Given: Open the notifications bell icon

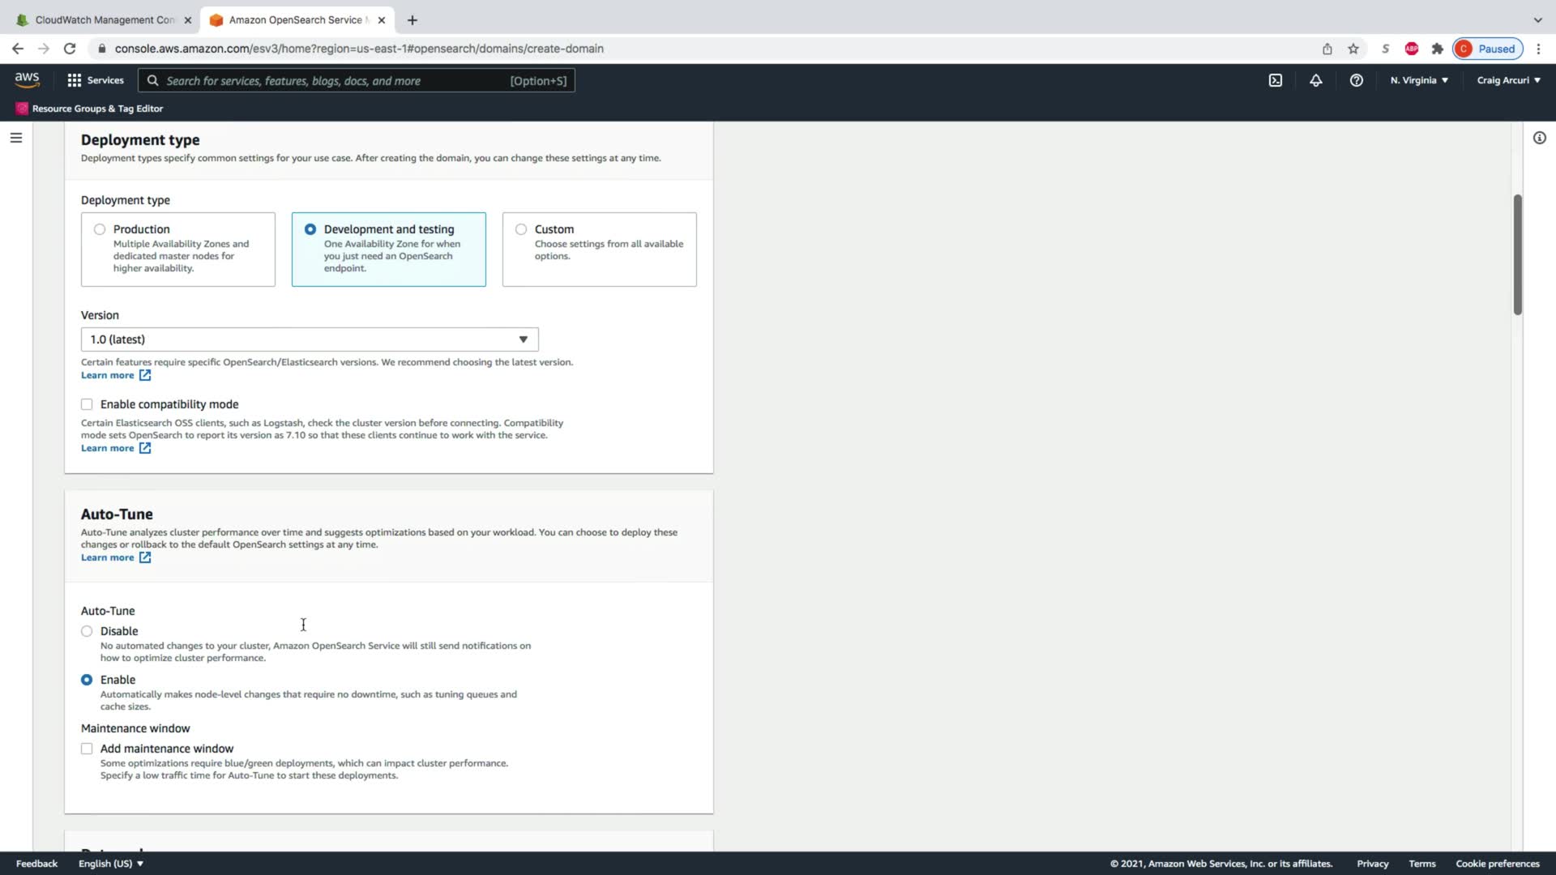Looking at the screenshot, I should (x=1315, y=80).
